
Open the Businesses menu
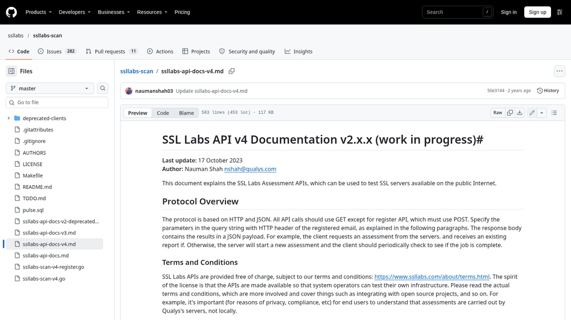[x=114, y=12]
